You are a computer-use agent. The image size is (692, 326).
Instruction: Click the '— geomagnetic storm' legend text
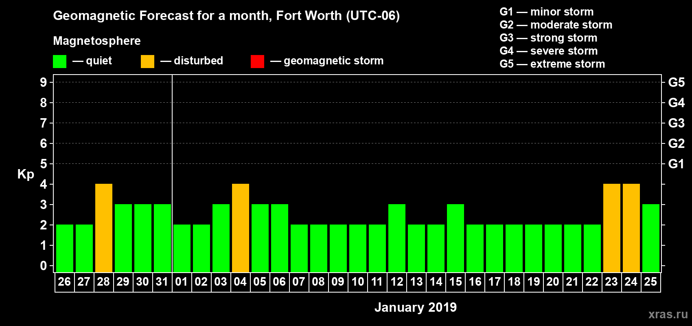click(327, 61)
